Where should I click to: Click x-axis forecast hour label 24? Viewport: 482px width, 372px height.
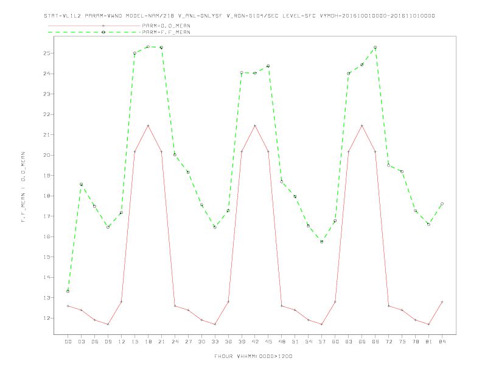(x=175, y=342)
